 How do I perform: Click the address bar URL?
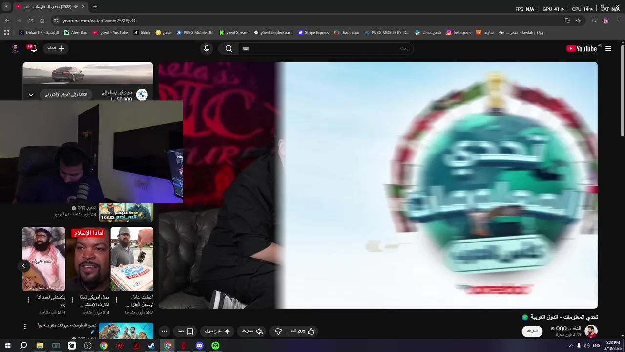[99, 21]
